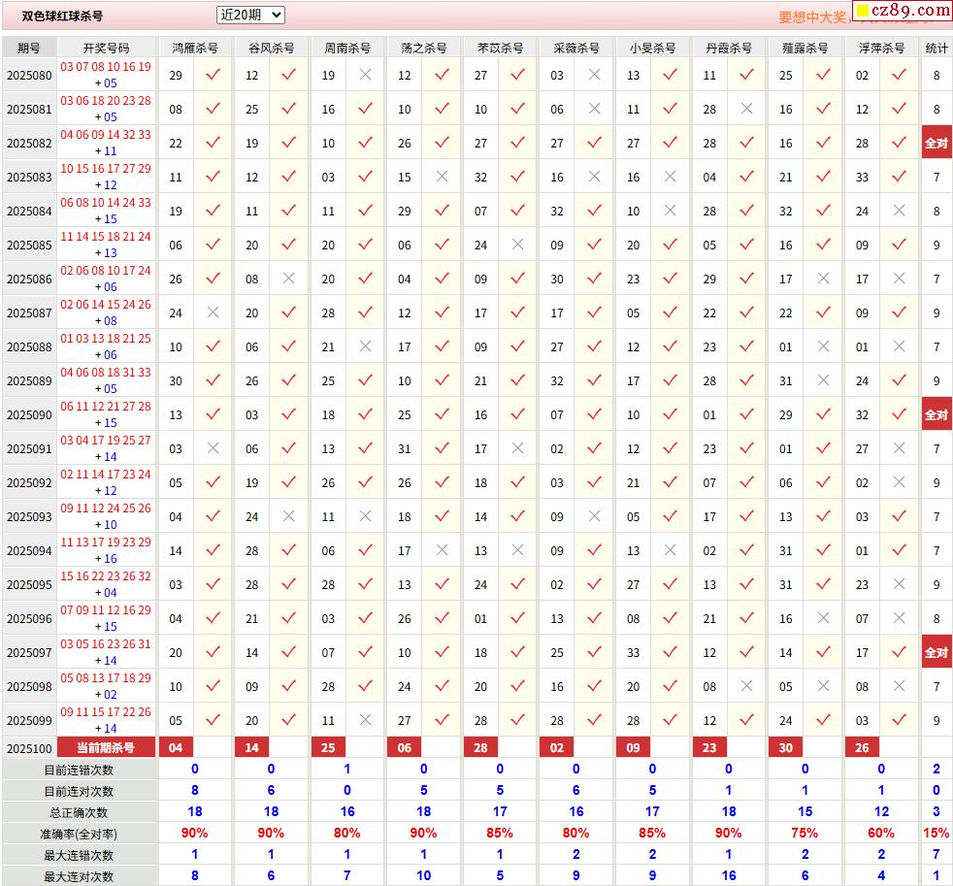Click the 目前连错次数 row label
The width and height of the screenshot is (953, 886).
(x=79, y=770)
